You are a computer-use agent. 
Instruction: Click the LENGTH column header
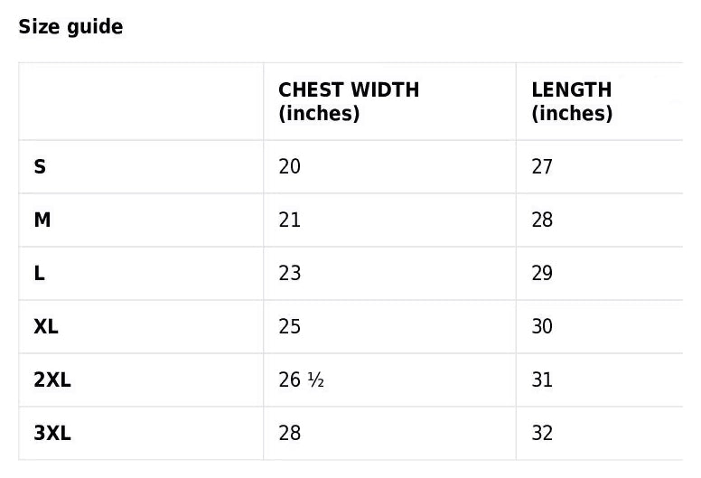click(572, 101)
